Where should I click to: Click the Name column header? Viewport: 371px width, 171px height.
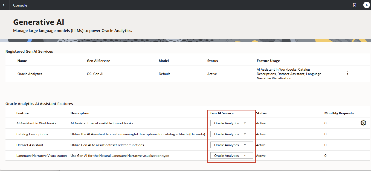click(22, 61)
